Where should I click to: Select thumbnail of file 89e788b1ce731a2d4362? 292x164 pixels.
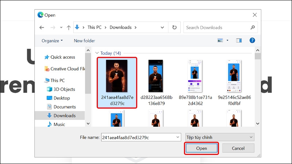[195, 76]
